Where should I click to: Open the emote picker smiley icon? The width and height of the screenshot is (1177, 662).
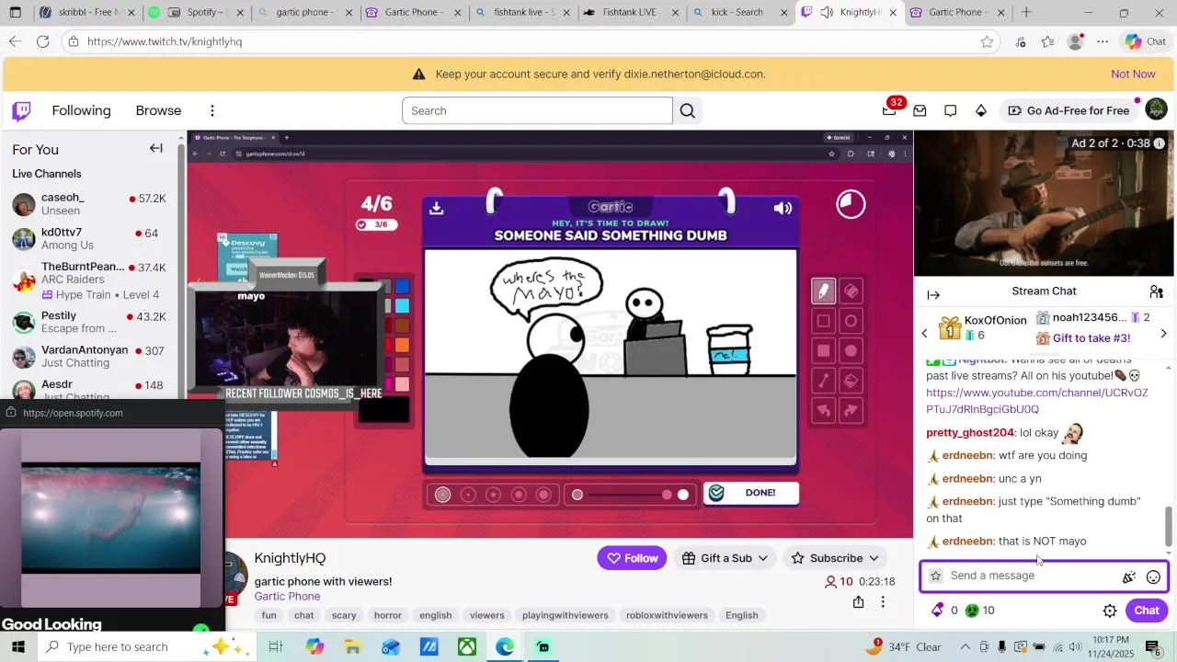[1153, 577]
